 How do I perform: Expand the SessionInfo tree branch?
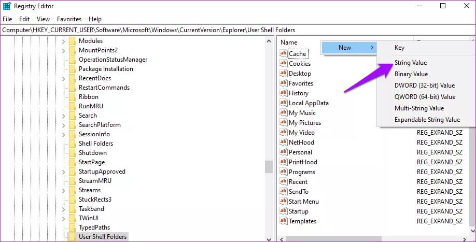tap(63, 134)
